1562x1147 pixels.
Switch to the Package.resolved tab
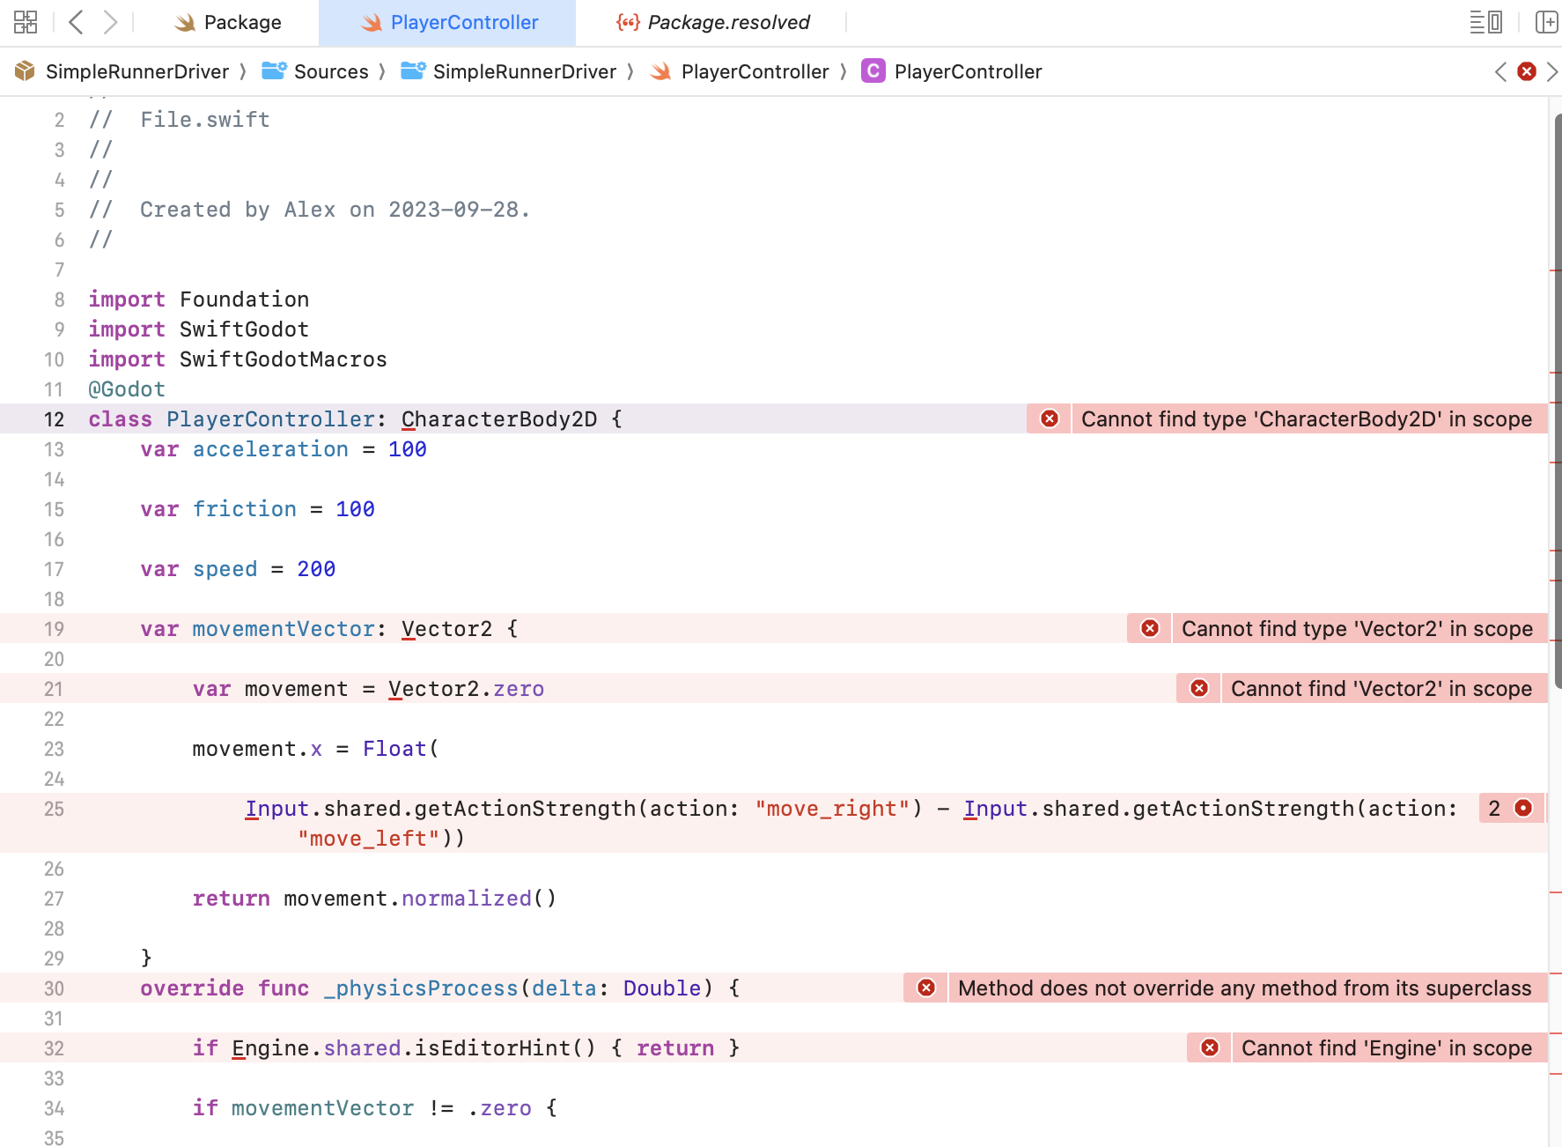point(713,22)
